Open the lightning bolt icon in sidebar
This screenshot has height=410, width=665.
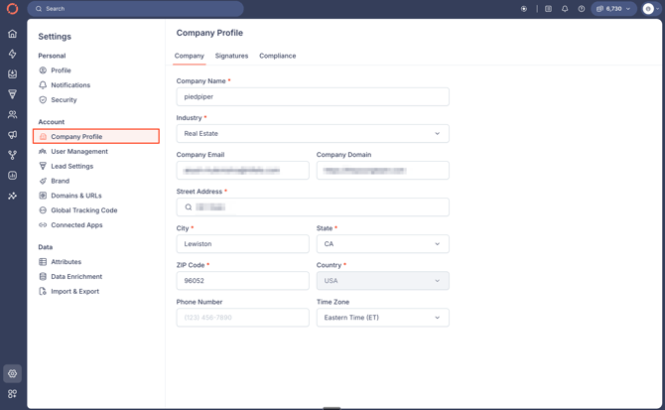pyautogui.click(x=13, y=54)
